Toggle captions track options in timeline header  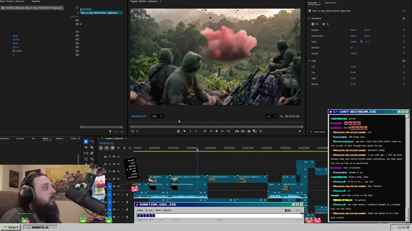point(130,148)
